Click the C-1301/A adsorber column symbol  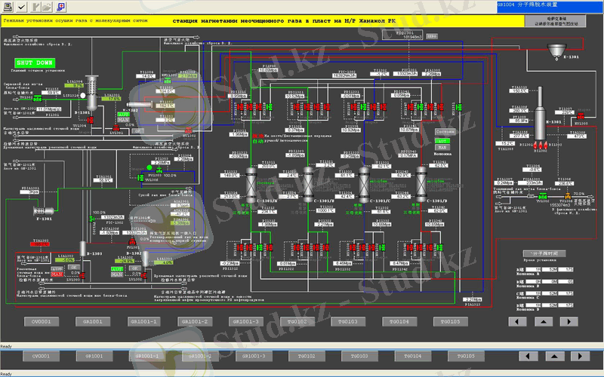(251, 182)
